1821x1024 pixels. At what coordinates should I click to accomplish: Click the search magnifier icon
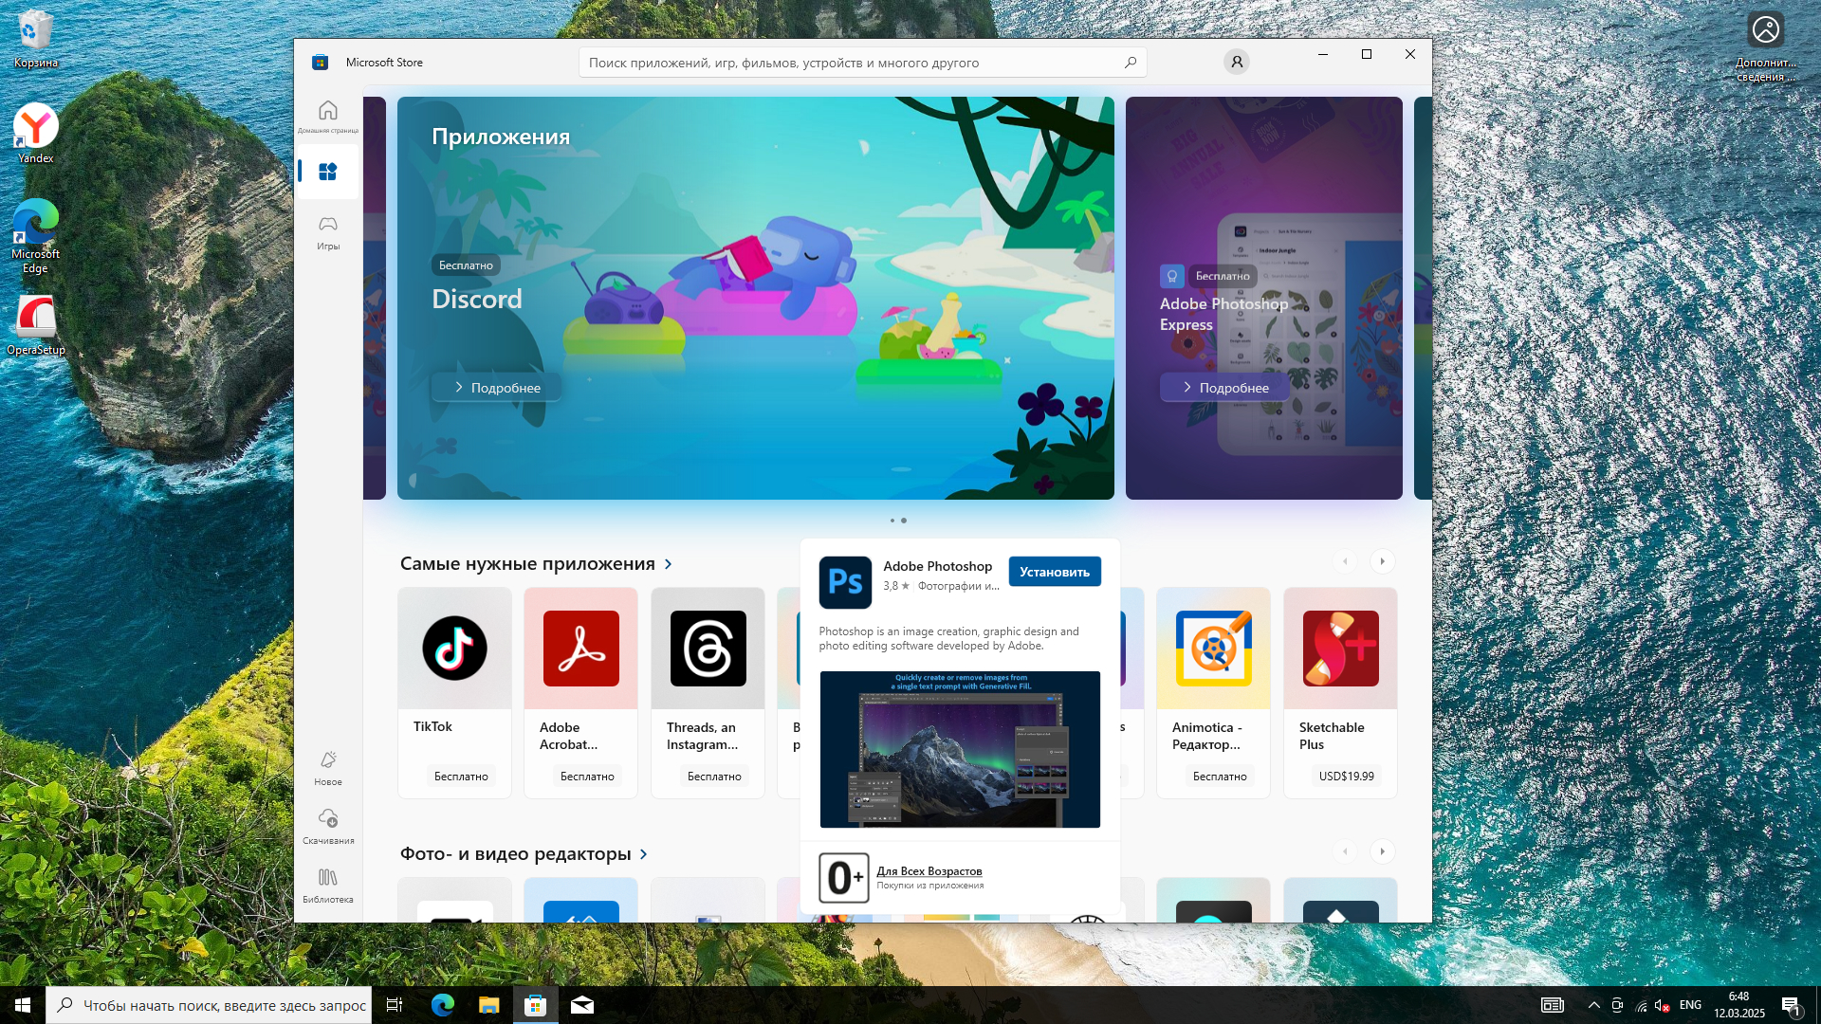point(1131,63)
